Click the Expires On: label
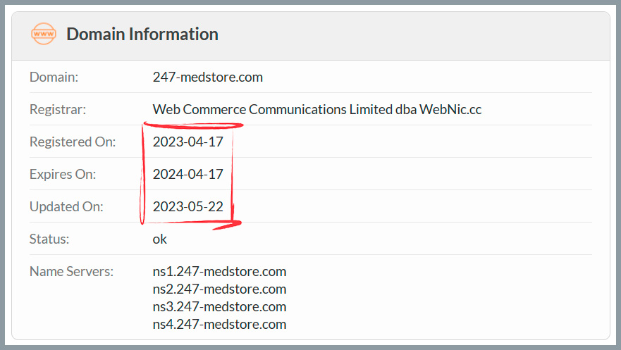 [63, 175]
